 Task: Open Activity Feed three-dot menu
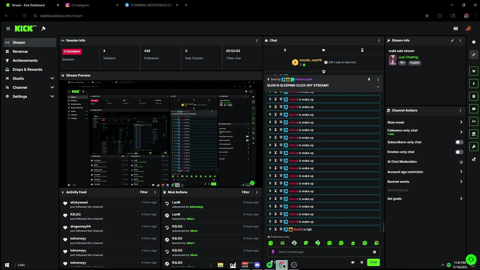[x=155, y=192]
